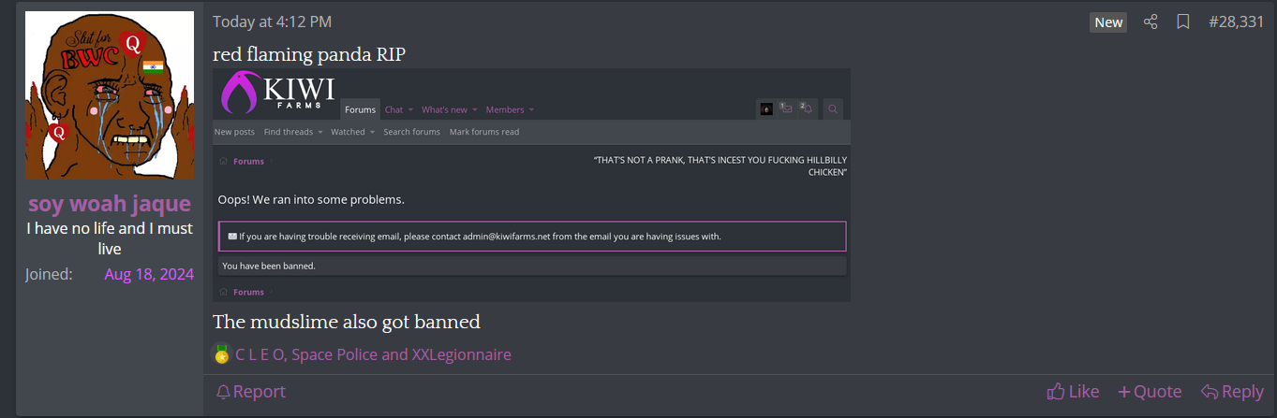The width and height of the screenshot is (1277, 418).
Task: Expand the Members dropdown
Action: (510, 109)
